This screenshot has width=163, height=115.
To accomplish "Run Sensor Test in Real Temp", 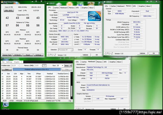I will click(x=7, y=55).
